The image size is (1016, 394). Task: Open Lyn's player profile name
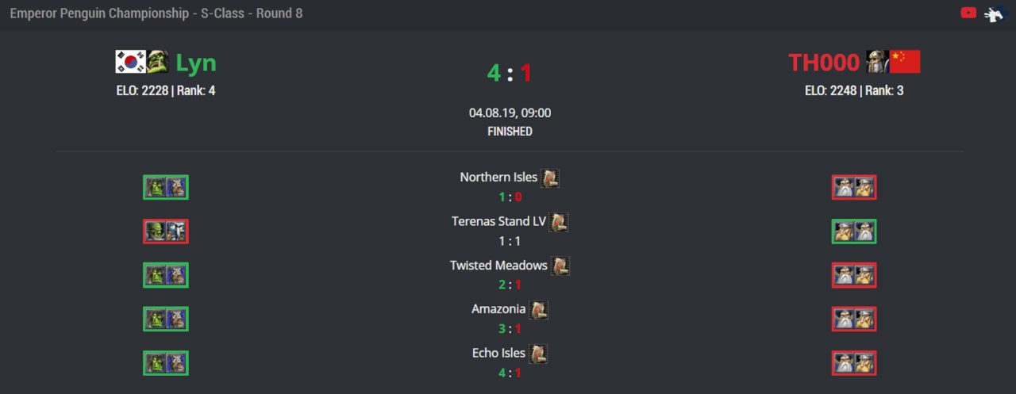195,63
